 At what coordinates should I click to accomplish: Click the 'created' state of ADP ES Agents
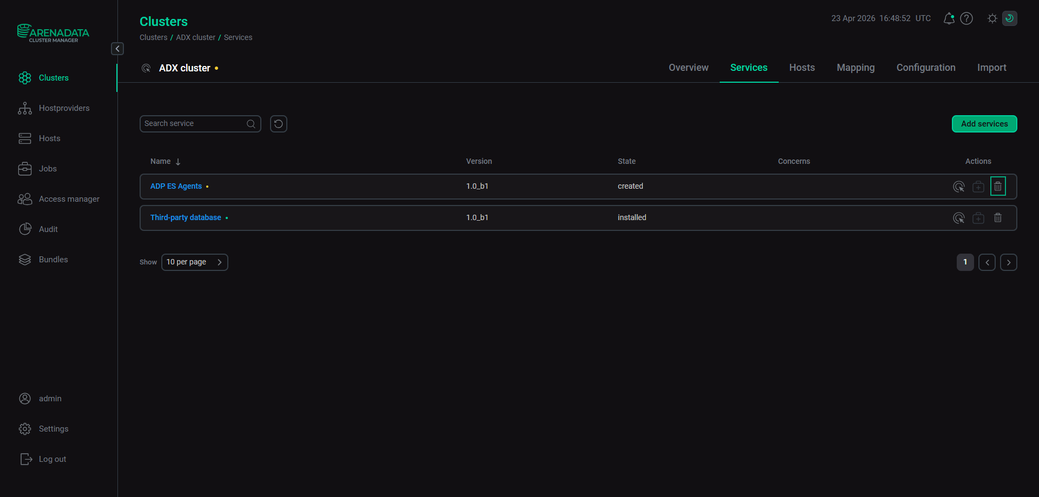tap(630, 187)
